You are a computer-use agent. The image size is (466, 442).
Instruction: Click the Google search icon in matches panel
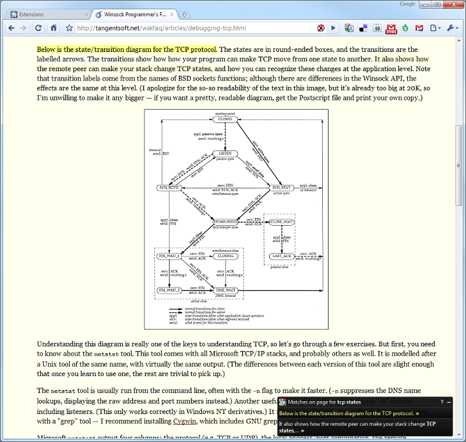pyautogui.click(x=283, y=402)
